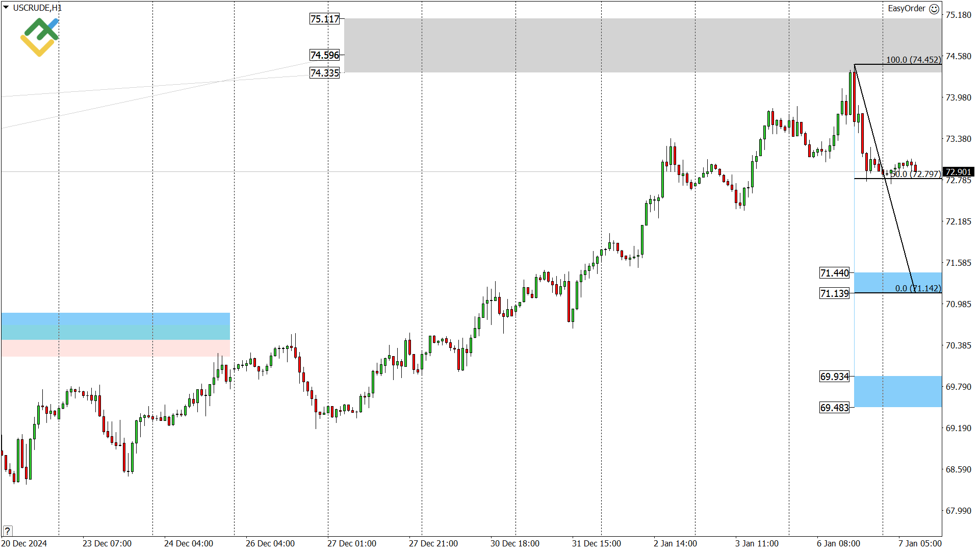Screen dimensions: 979x551
Task: Select the 75.117 price level label
Action: 325,19
